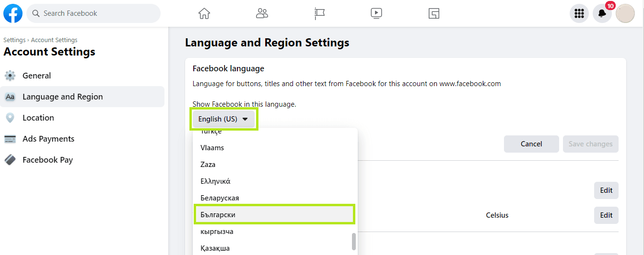Select Location in the settings sidebar
The height and width of the screenshot is (255, 644).
coord(82,118)
